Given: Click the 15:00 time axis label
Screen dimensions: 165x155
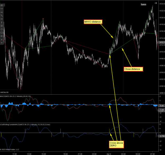Looking at the screenshot, I should point(44,154).
